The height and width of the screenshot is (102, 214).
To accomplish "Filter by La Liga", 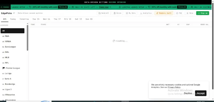I will click(x=12, y=73).
